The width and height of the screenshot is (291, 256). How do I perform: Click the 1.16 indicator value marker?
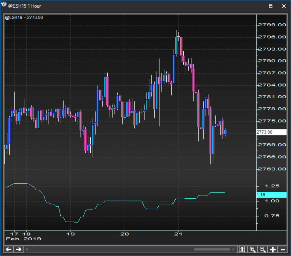click(x=271, y=195)
